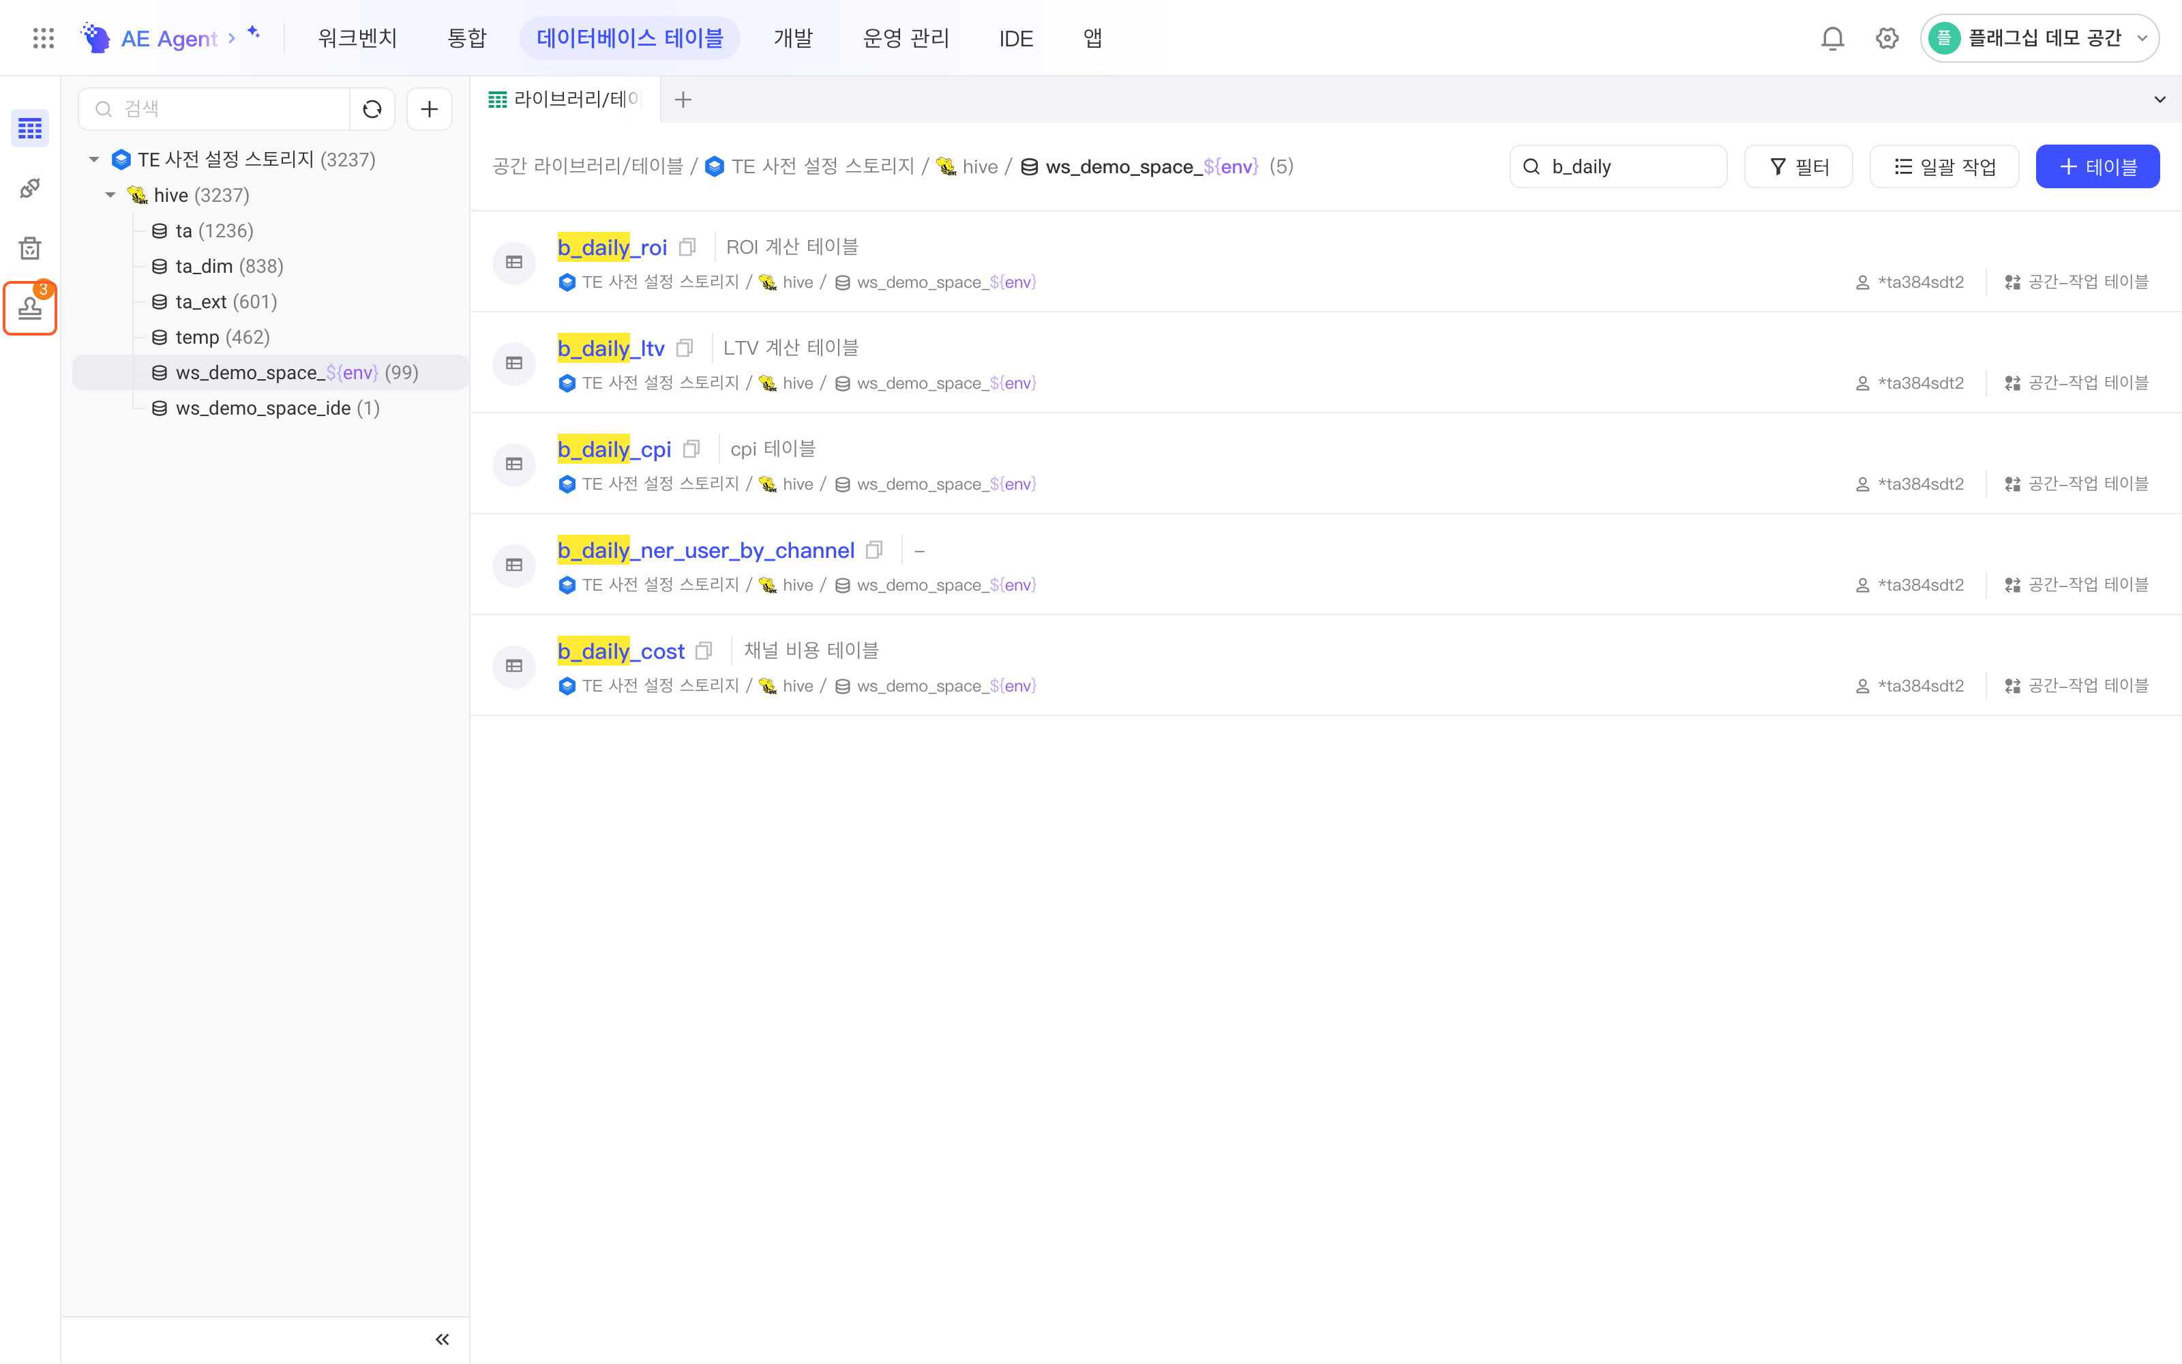Add new item with sidebar plus button
Screen dimensions: 2182x1364
429,109
